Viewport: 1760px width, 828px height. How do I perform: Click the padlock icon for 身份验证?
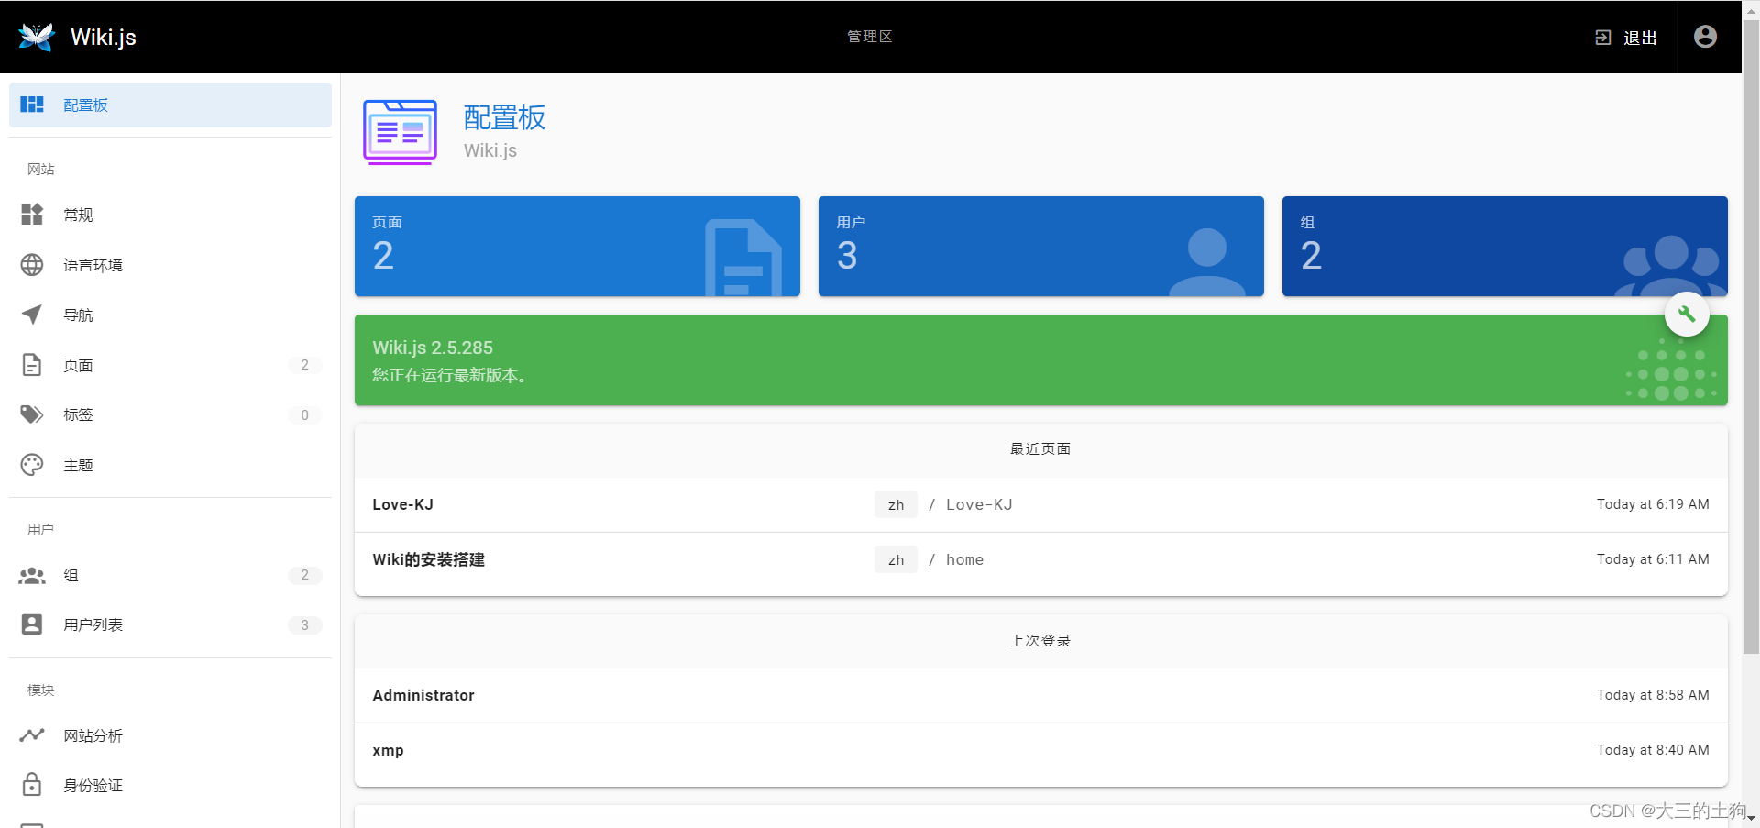click(x=32, y=785)
